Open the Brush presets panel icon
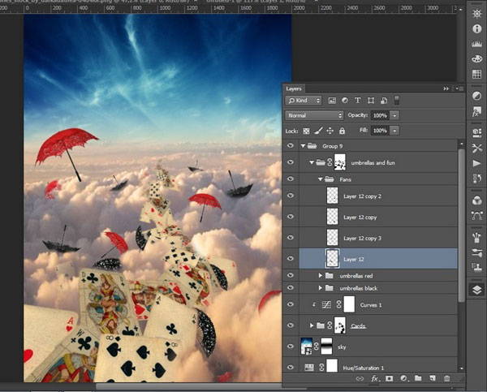 pyautogui.click(x=476, y=252)
